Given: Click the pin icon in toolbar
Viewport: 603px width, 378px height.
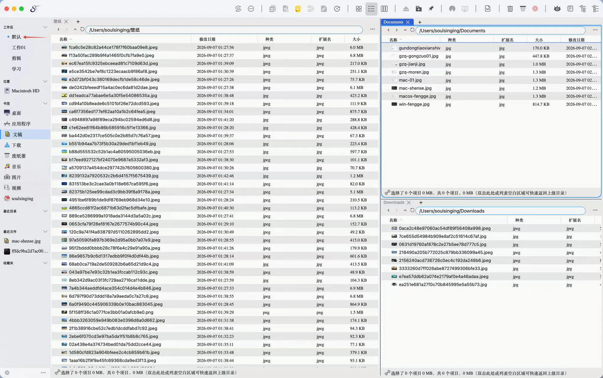Looking at the screenshot, I should [431, 9].
